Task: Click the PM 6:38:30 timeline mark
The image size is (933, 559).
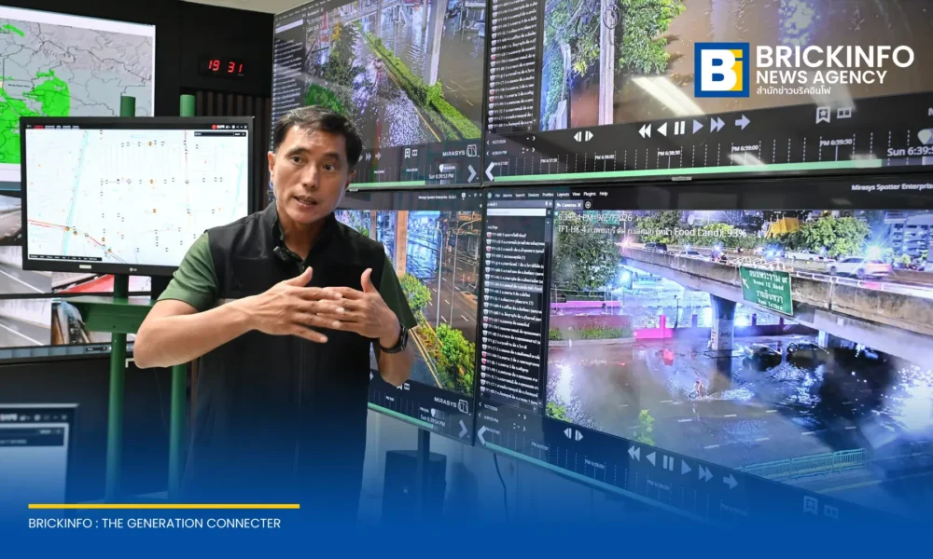Action: point(669,153)
